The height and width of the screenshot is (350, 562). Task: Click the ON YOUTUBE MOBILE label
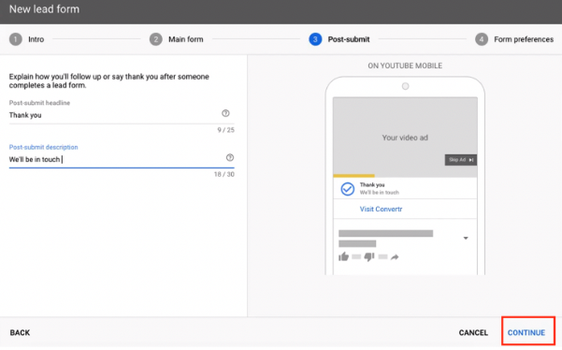(405, 66)
